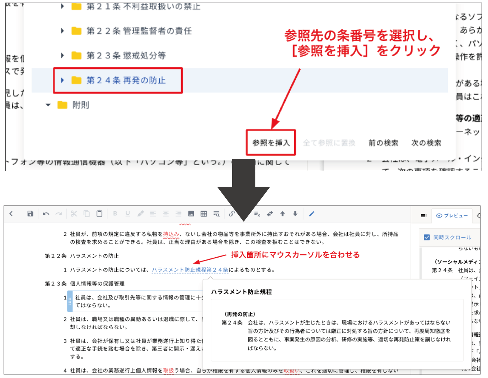Click the undo arrow icon

(x=46, y=214)
